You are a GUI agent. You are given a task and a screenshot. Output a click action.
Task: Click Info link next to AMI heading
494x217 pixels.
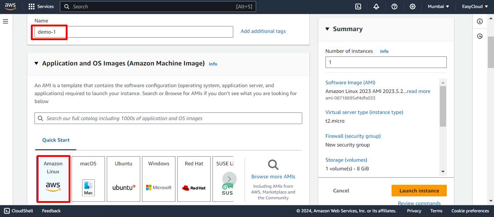click(213, 64)
